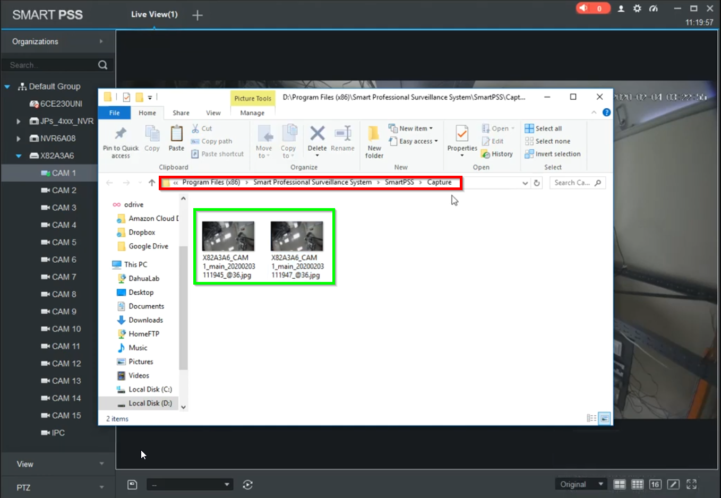Switch to the View ribbon tab

(x=213, y=113)
